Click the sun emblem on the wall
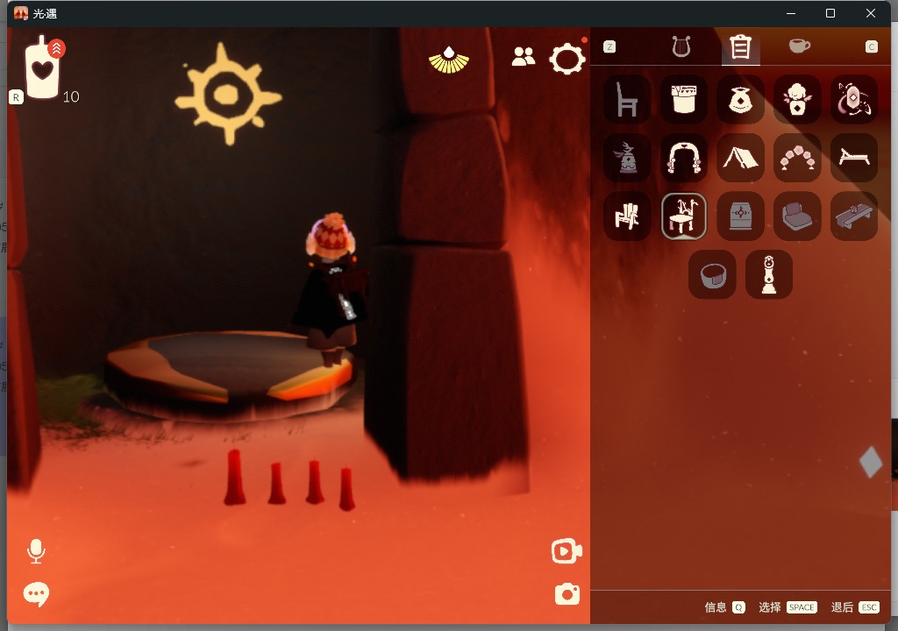The width and height of the screenshot is (898, 631). click(228, 94)
